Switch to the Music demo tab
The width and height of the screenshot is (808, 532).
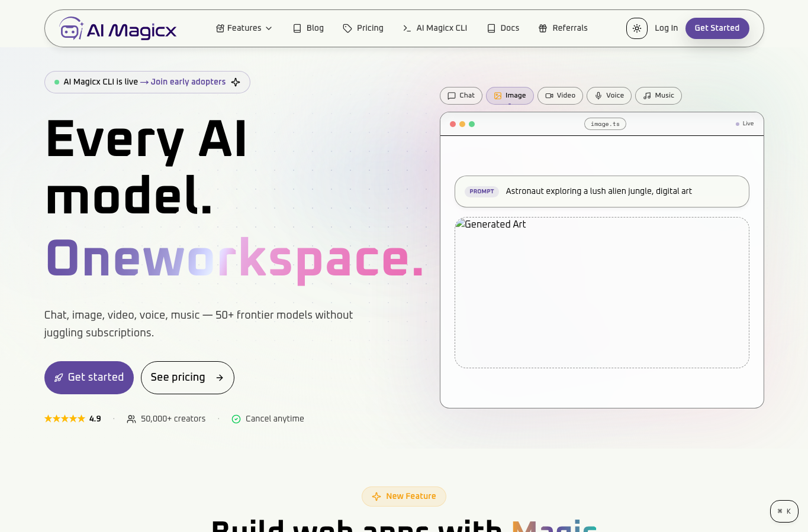tap(658, 96)
